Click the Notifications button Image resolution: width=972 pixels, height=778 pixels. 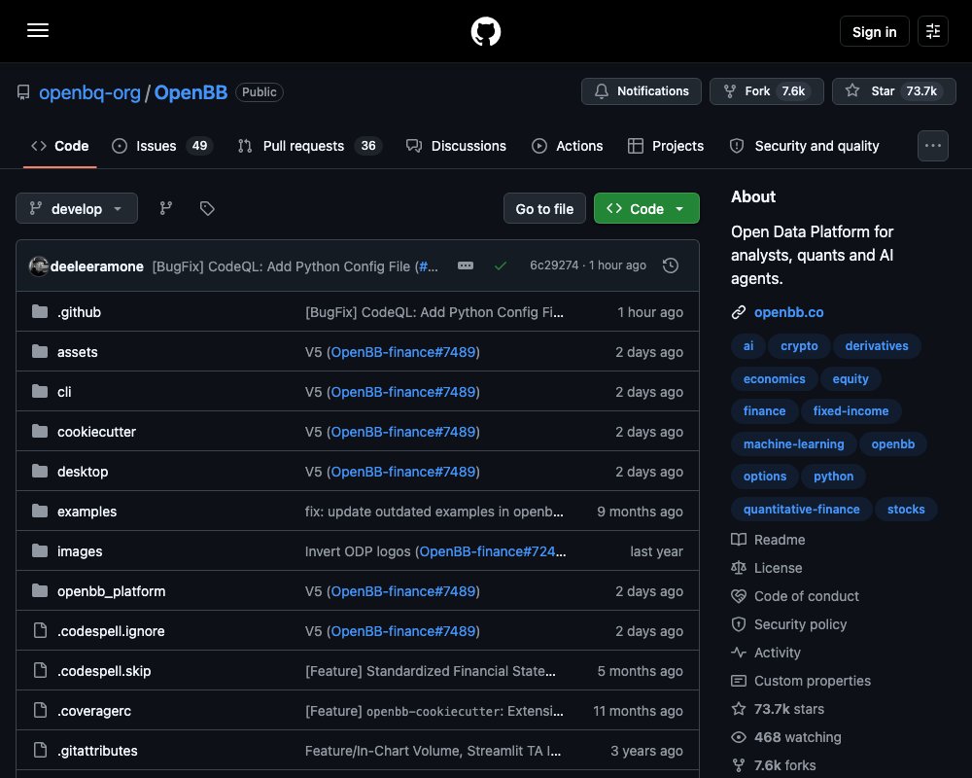point(641,91)
